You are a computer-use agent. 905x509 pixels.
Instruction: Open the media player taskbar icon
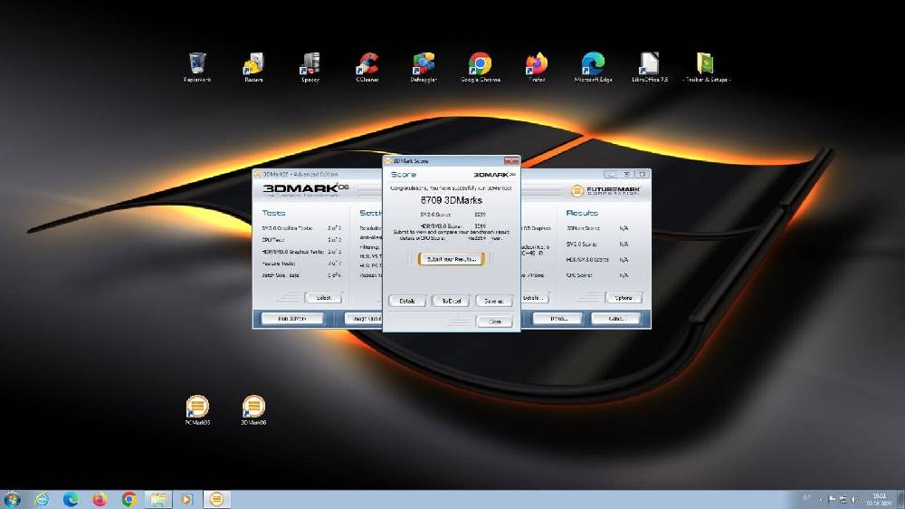pyautogui.click(x=187, y=499)
